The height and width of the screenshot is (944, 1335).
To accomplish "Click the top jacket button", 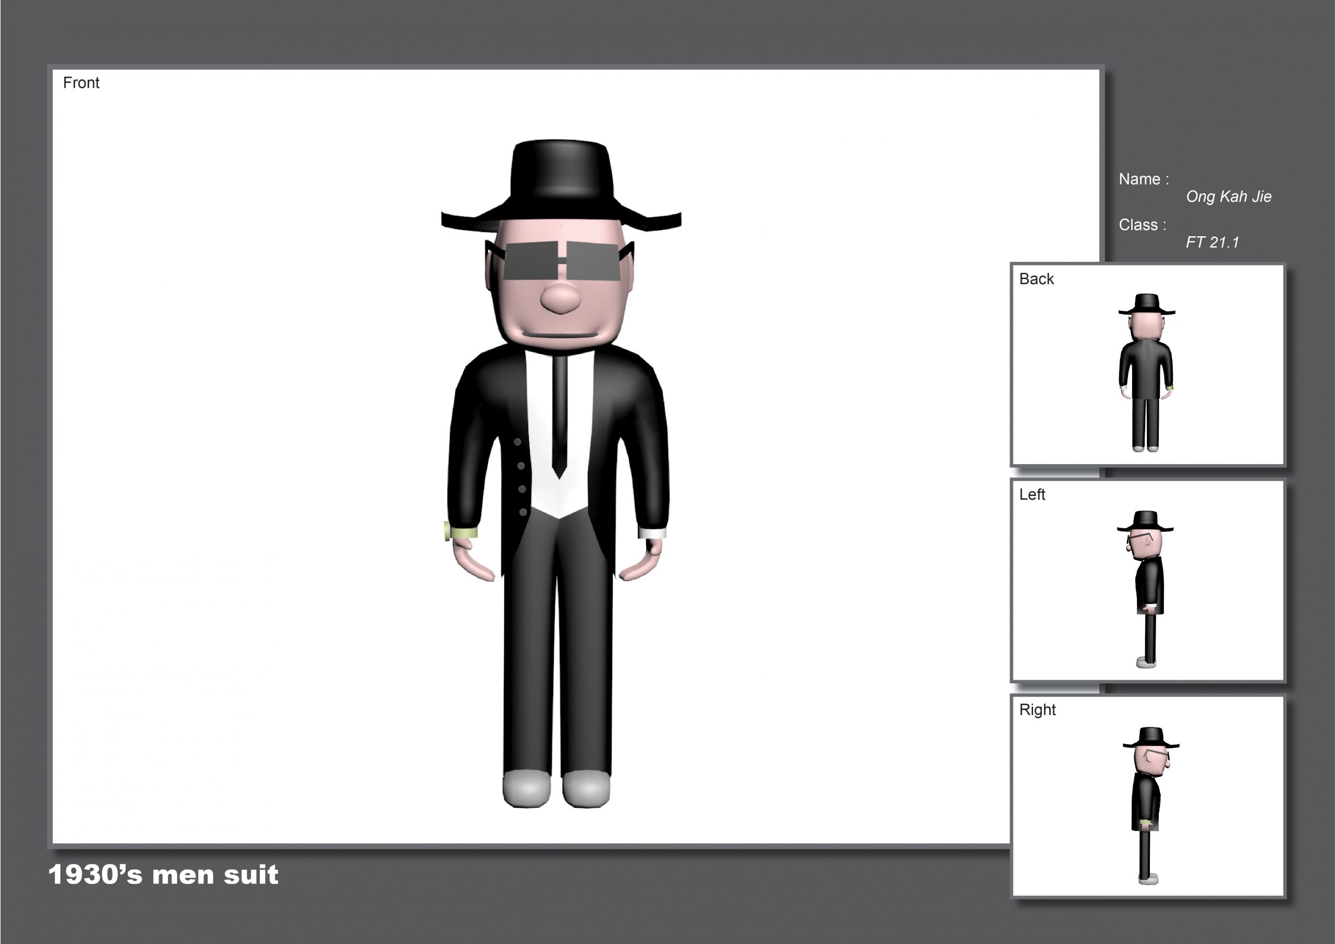I will pos(517,442).
